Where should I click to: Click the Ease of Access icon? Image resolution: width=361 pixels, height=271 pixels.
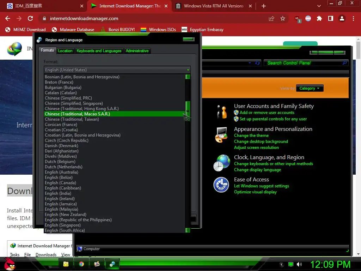[221, 185]
